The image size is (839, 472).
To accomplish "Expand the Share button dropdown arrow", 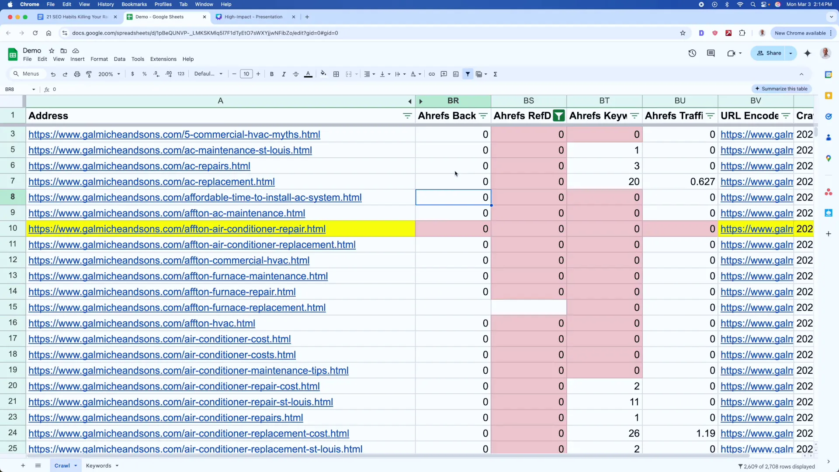I will (x=790, y=53).
